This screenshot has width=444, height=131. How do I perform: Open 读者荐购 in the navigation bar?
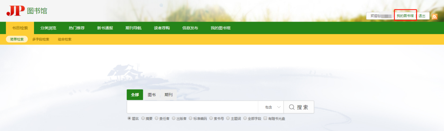coord(162,28)
